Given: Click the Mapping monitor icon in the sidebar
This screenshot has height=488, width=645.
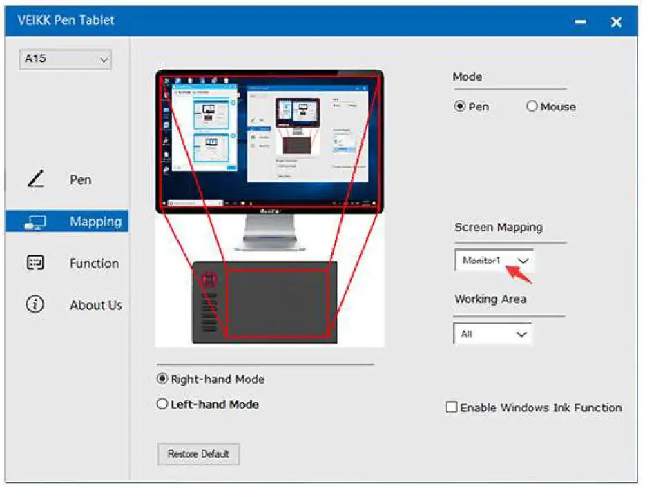Looking at the screenshot, I should coord(35,222).
